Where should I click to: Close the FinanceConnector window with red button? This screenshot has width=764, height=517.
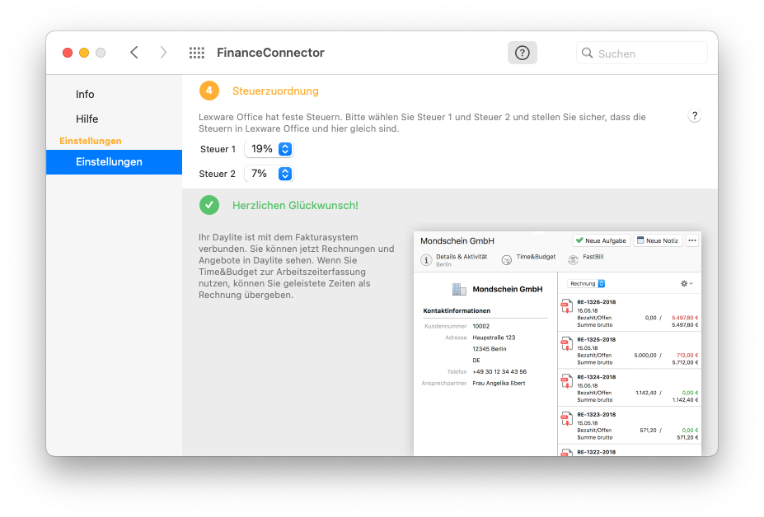pyautogui.click(x=68, y=53)
